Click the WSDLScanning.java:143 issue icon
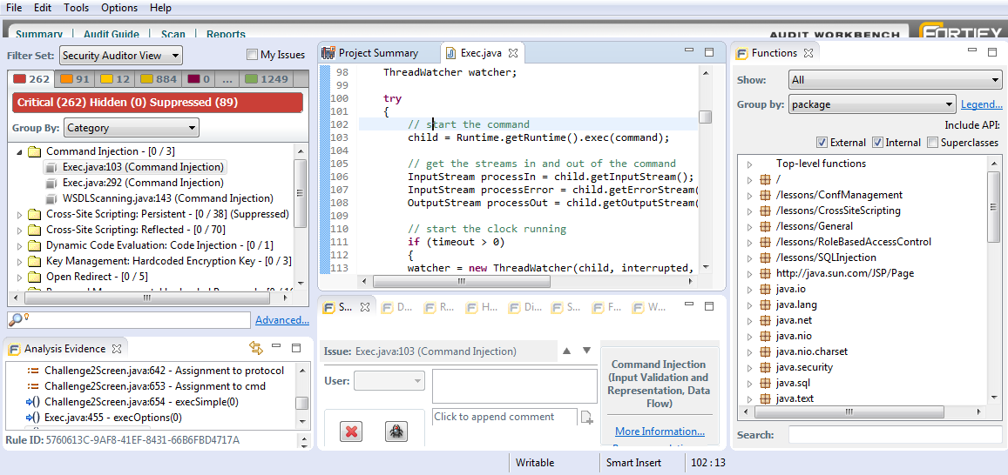The width and height of the screenshot is (1008, 475). click(x=51, y=198)
